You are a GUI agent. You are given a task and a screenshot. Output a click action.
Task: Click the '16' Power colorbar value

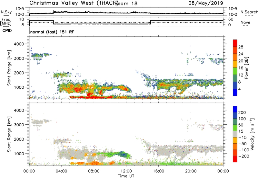tap(241, 68)
